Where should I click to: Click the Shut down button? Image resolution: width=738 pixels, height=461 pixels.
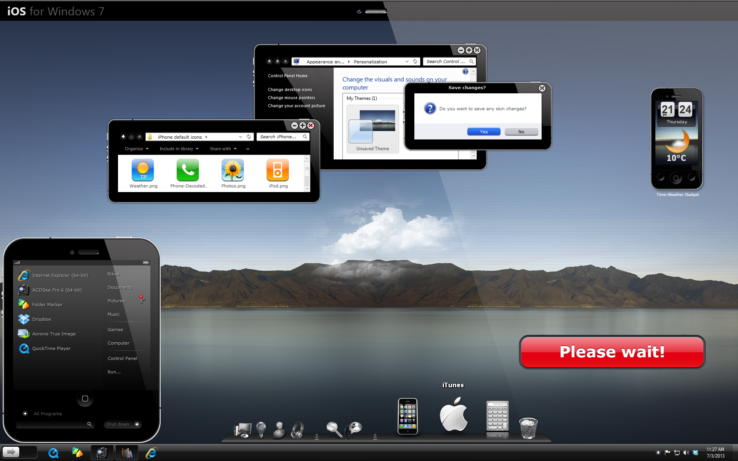(118, 424)
